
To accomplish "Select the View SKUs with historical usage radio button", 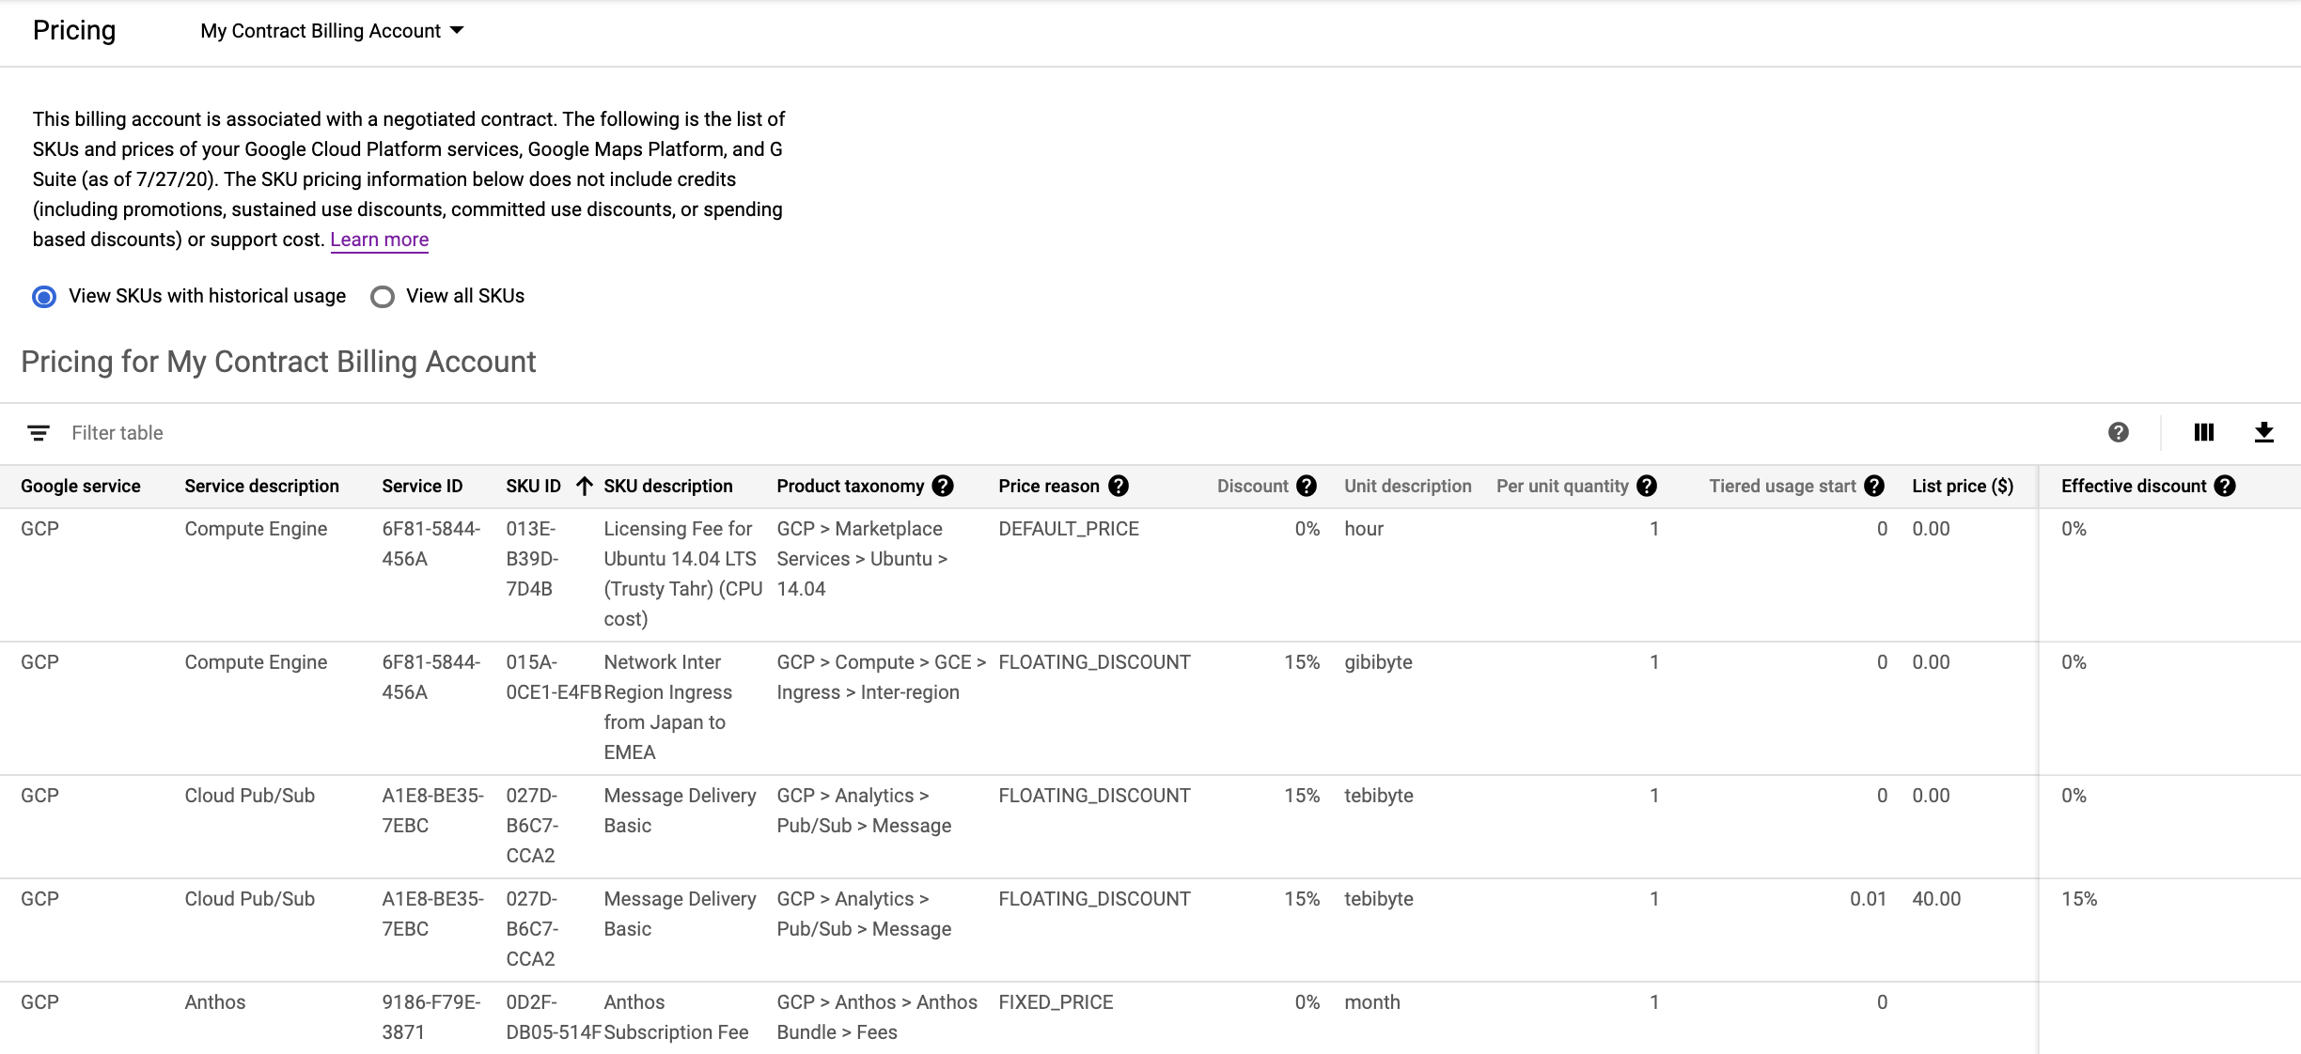I will 45,295.
